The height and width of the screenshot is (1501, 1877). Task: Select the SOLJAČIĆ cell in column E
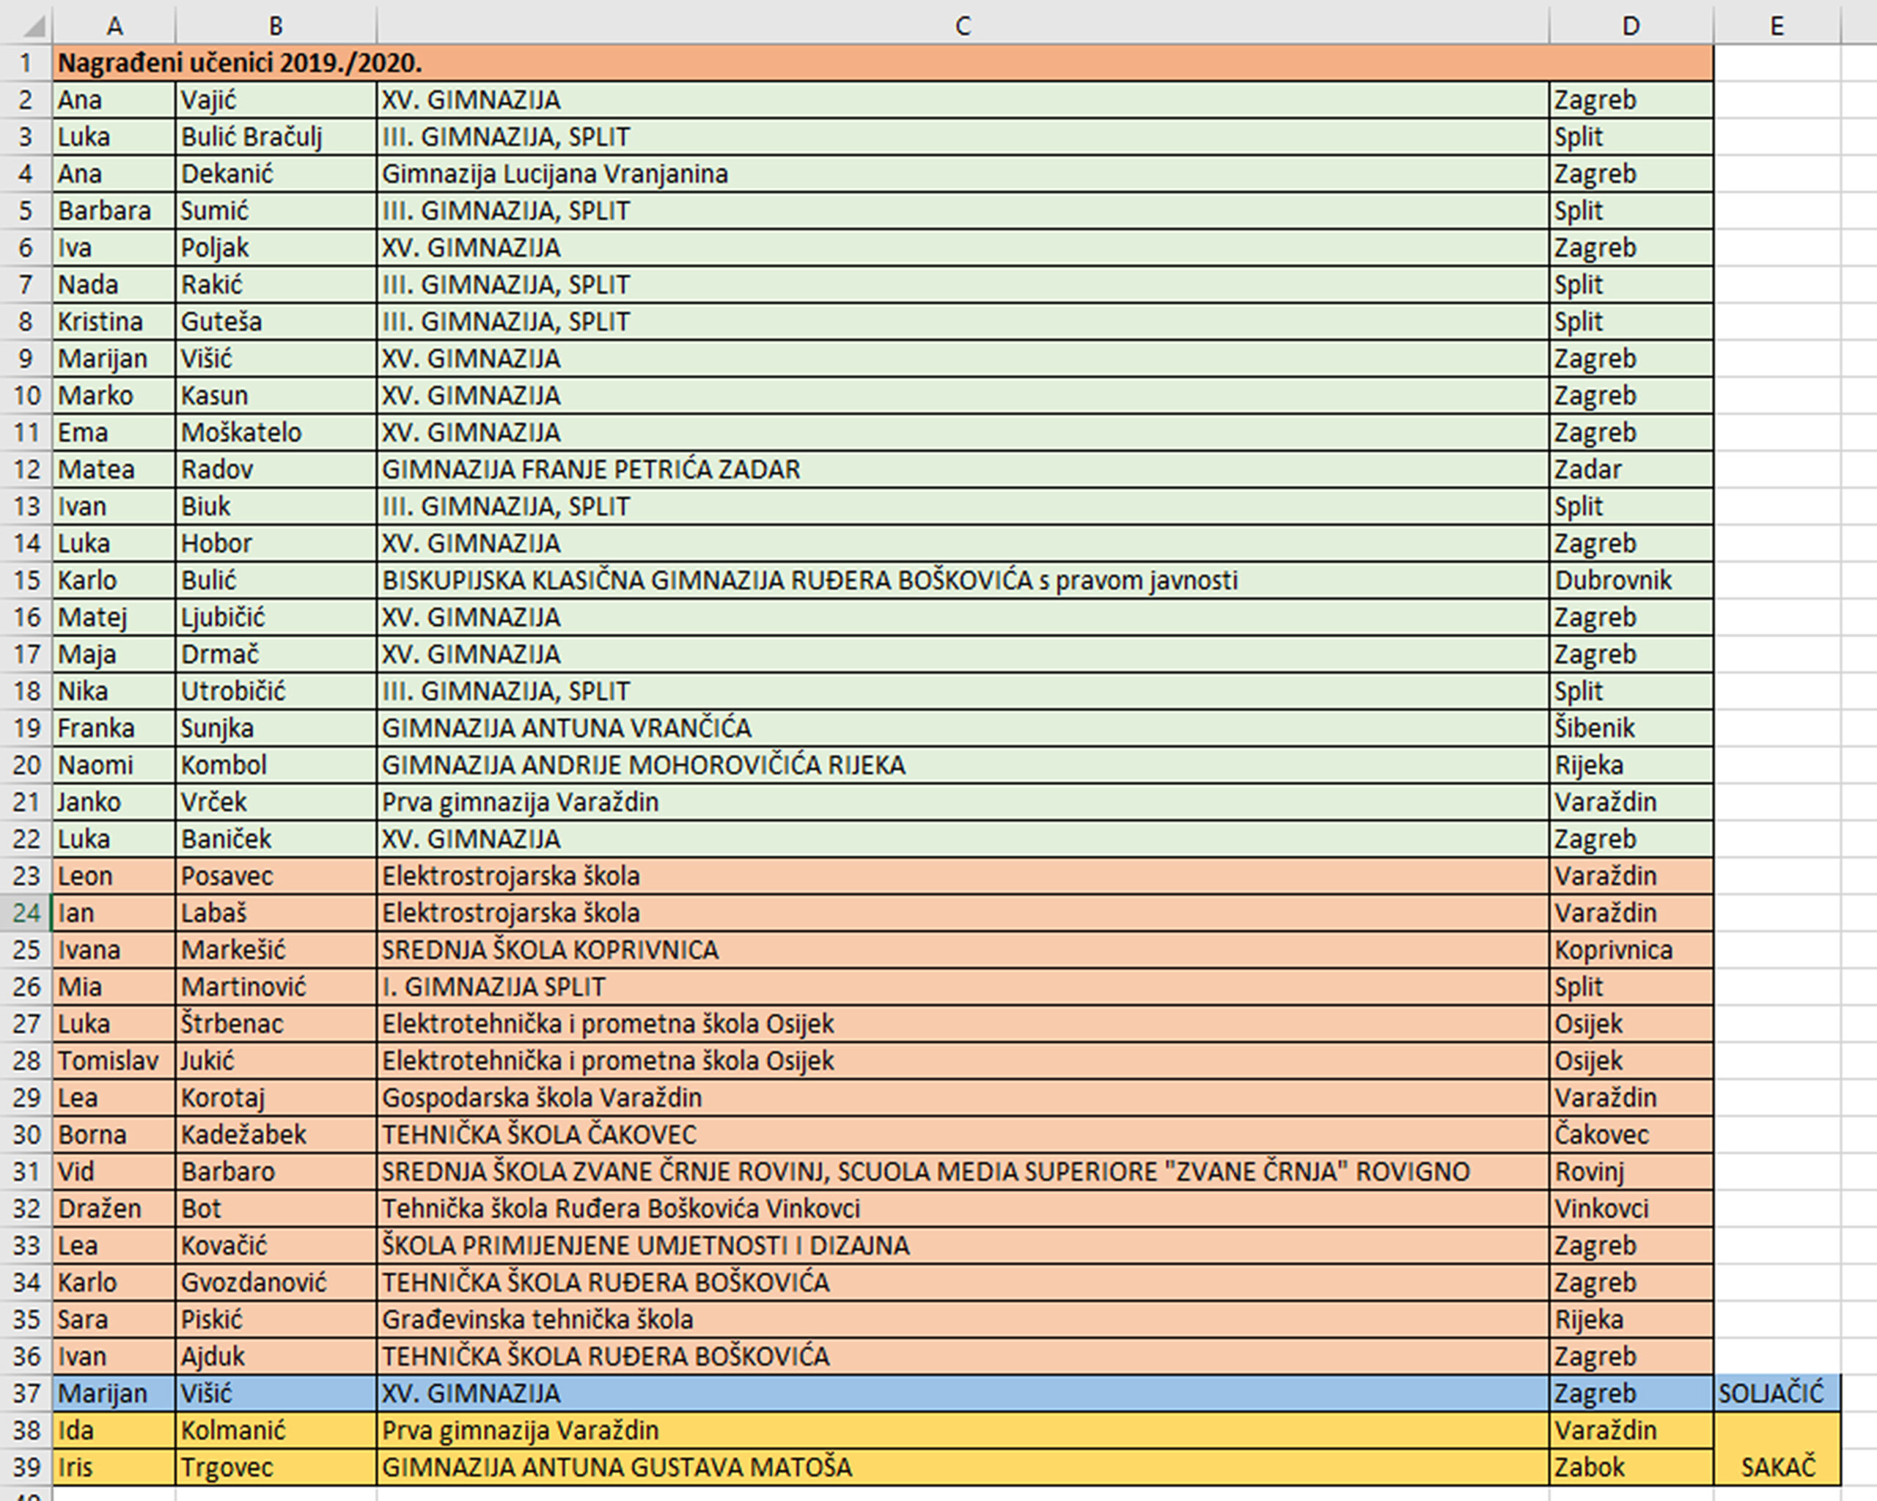tap(1771, 1393)
